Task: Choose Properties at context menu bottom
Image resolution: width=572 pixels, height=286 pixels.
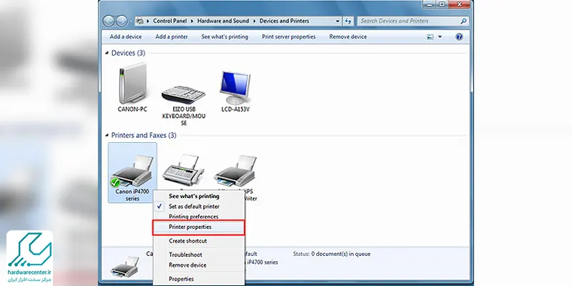Action: (x=199, y=279)
